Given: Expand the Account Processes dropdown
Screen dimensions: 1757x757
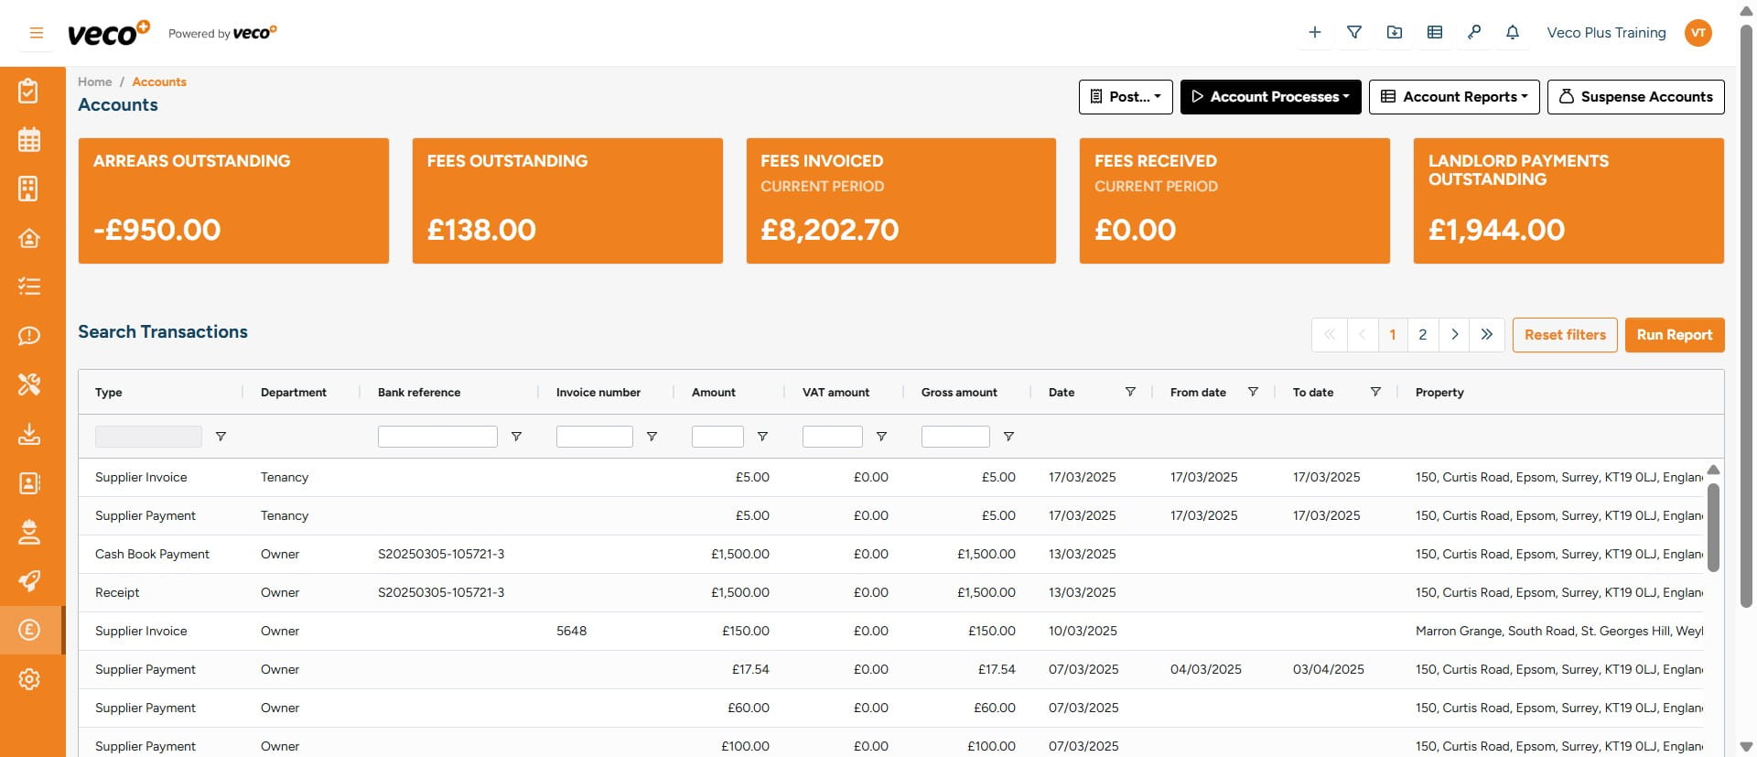Looking at the screenshot, I should point(1270,97).
